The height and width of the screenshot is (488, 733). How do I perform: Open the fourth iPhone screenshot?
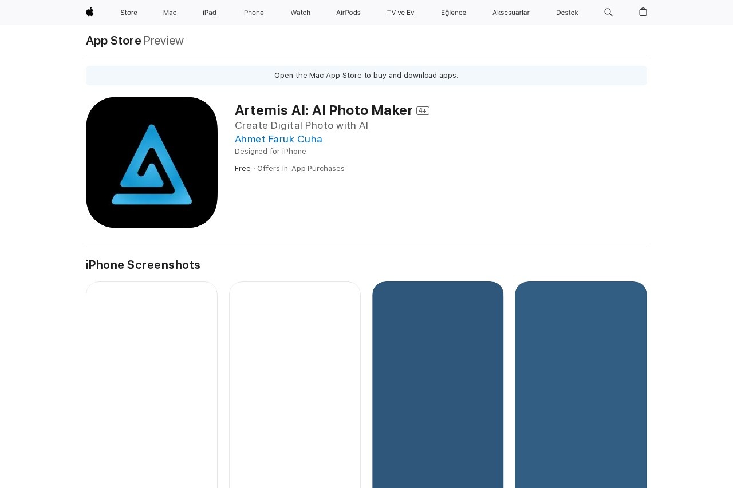(x=581, y=384)
